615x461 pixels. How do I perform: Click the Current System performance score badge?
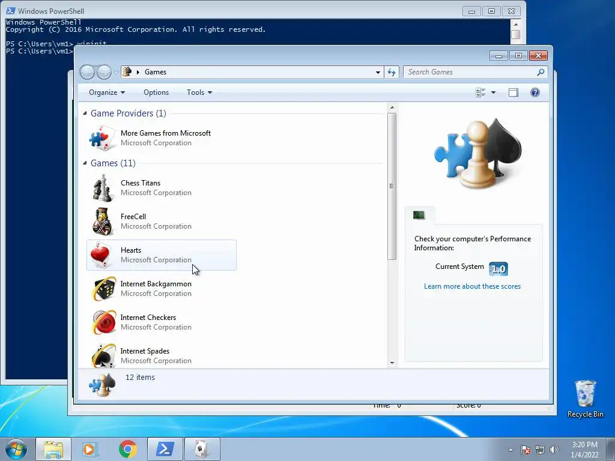click(498, 269)
